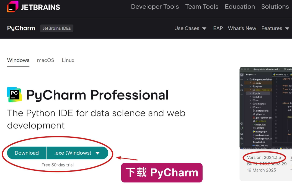Open the What's New page
This screenshot has width=292, height=192.
(242, 28)
